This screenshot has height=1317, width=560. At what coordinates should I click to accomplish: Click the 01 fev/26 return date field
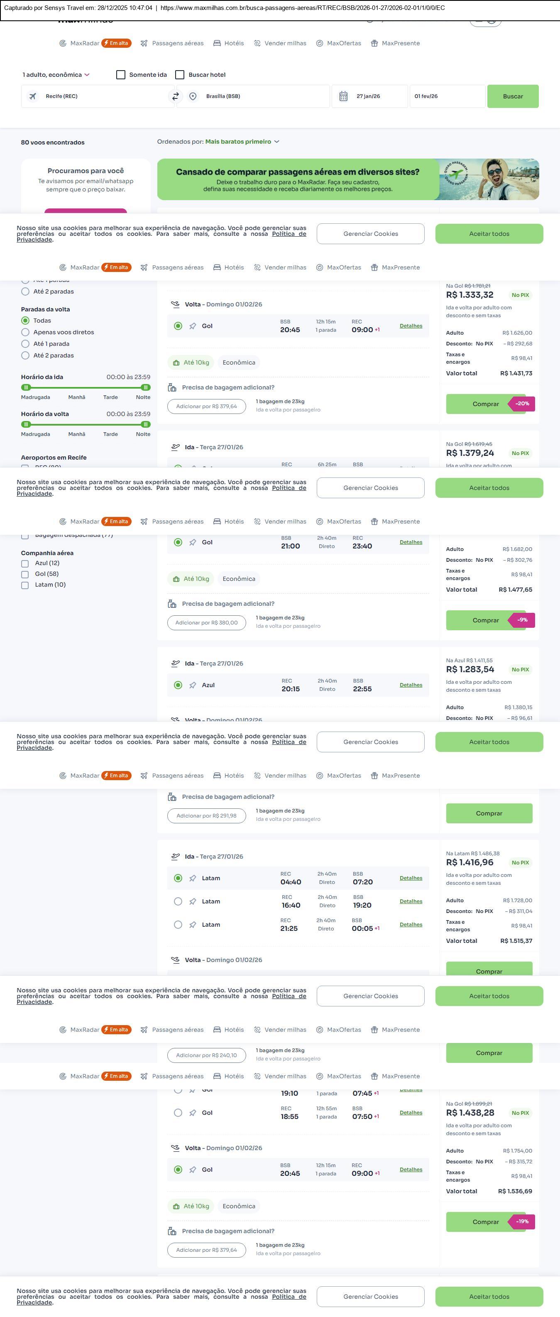point(447,96)
